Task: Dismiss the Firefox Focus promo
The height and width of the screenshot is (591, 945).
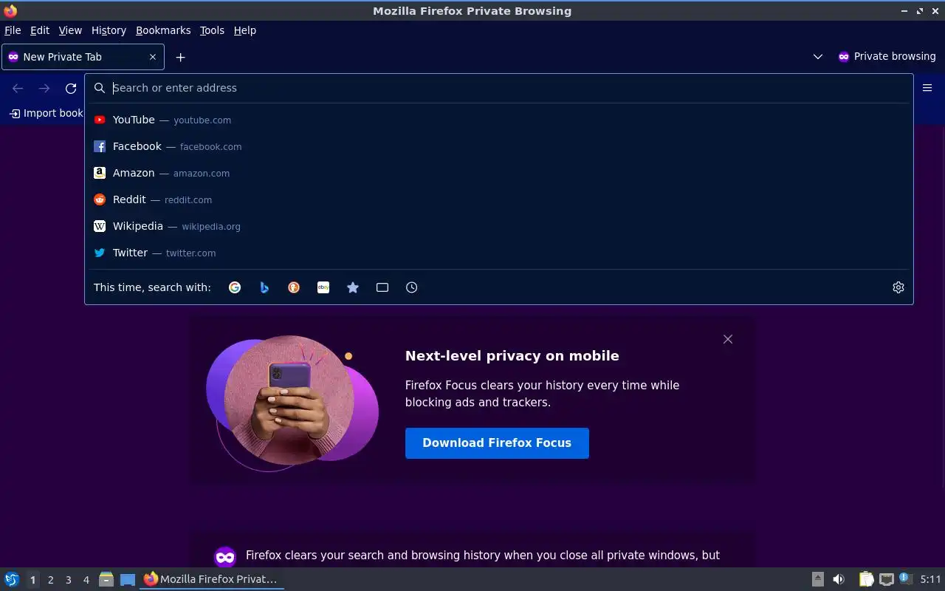Action: 728,339
